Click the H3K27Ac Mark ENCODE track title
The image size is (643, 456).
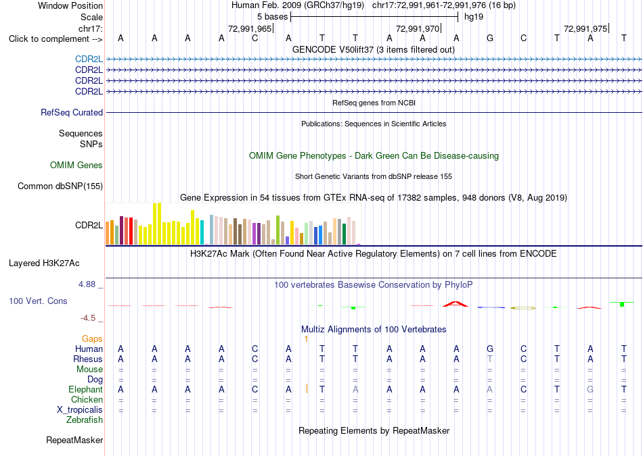tap(373, 254)
